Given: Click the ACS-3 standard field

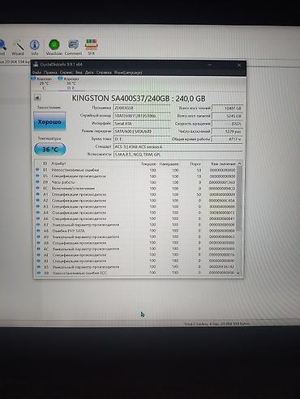Looking at the screenshot, I should pos(178,147).
